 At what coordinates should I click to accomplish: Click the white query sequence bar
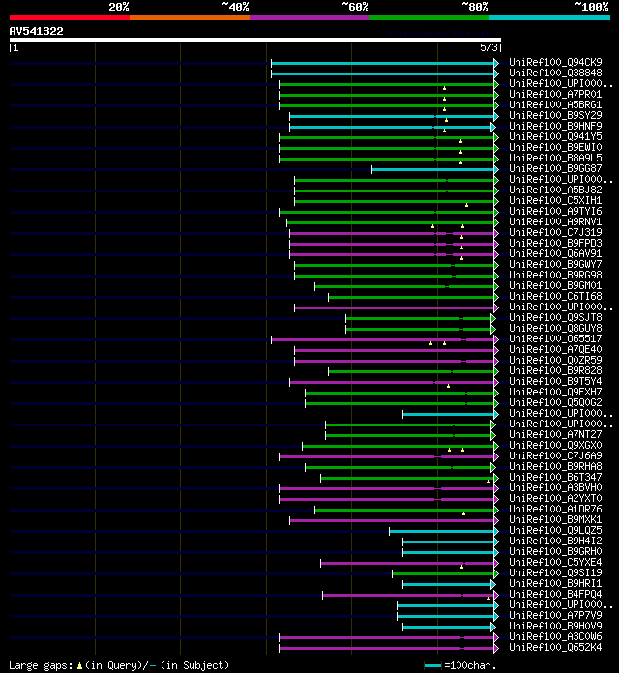pyautogui.click(x=255, y=40)
